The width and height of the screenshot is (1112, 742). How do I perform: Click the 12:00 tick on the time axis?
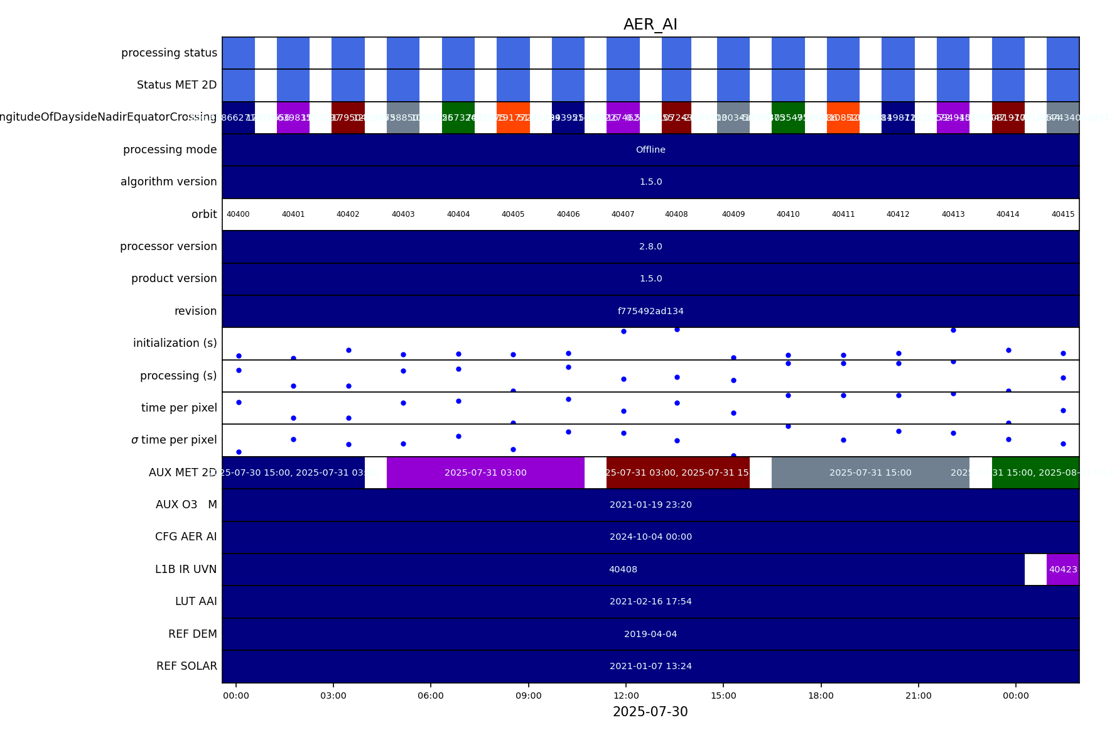[626, 696]
